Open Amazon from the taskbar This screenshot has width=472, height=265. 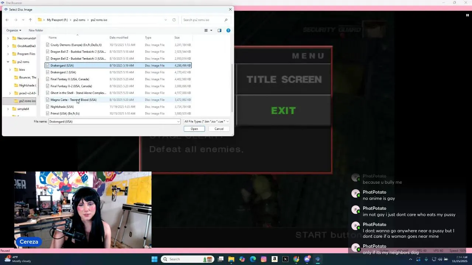pyautogui.click(x=274, y=259)
